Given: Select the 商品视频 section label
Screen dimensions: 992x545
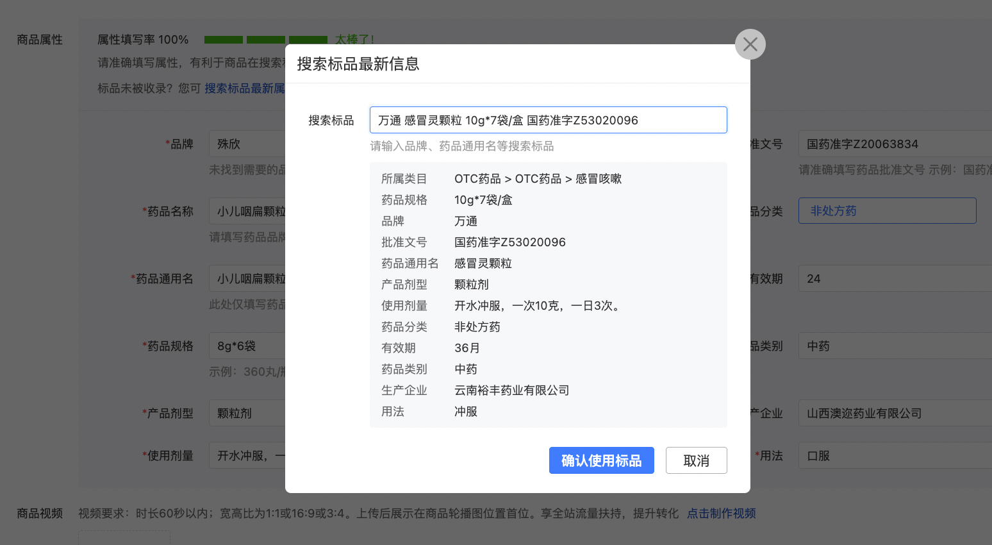Looking at the screenshot, I should point(40,514).
